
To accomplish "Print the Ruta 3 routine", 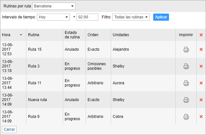I will click(186, 66).
